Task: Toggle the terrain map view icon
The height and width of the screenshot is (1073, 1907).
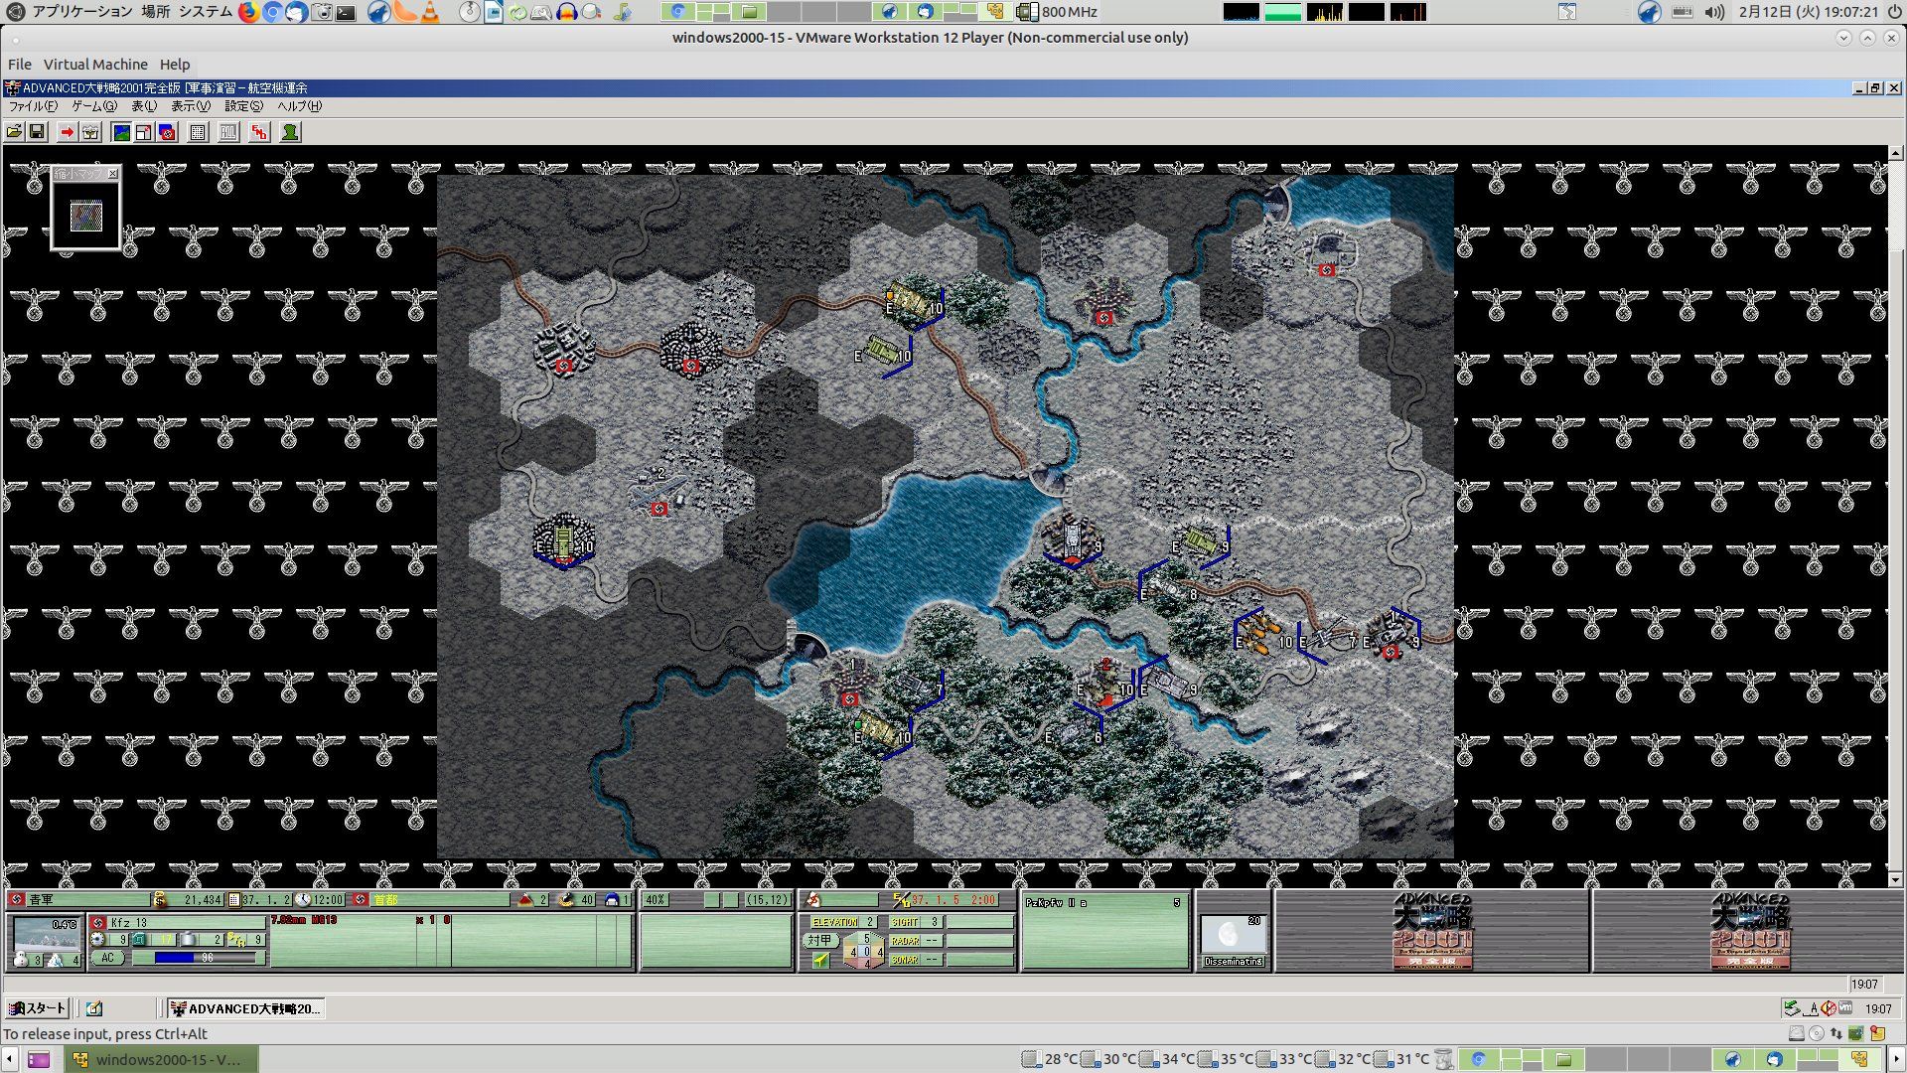Action: point(121,132)
